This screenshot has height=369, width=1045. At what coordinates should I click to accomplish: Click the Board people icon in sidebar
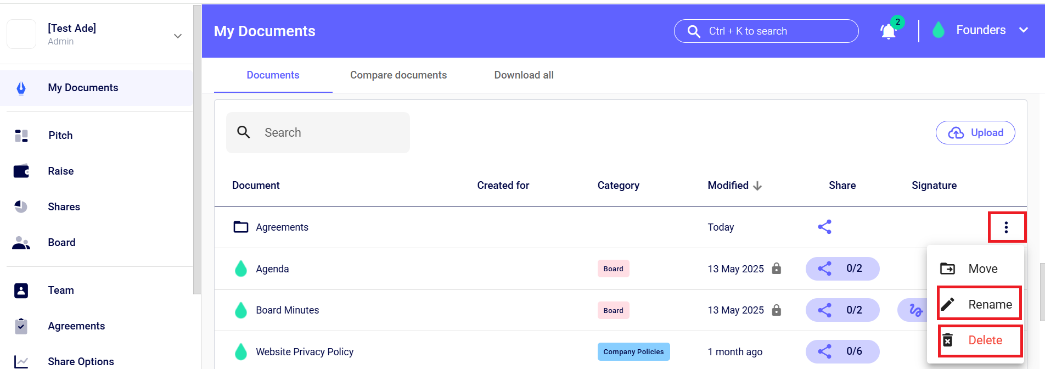point(21,243)
